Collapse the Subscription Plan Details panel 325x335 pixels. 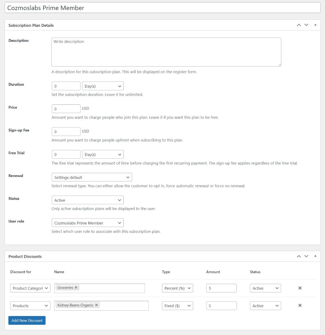(x=315, y=25)
